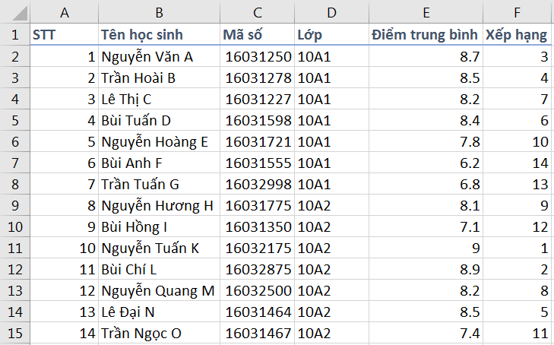The image size is (554, 345).
Task: Click the 'Mã số' header cell
Action: point(257,35)
